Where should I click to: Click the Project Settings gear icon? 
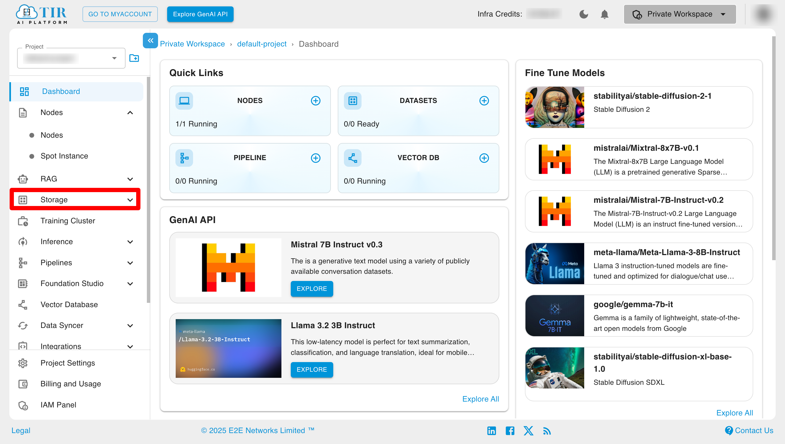pos(23,363)
